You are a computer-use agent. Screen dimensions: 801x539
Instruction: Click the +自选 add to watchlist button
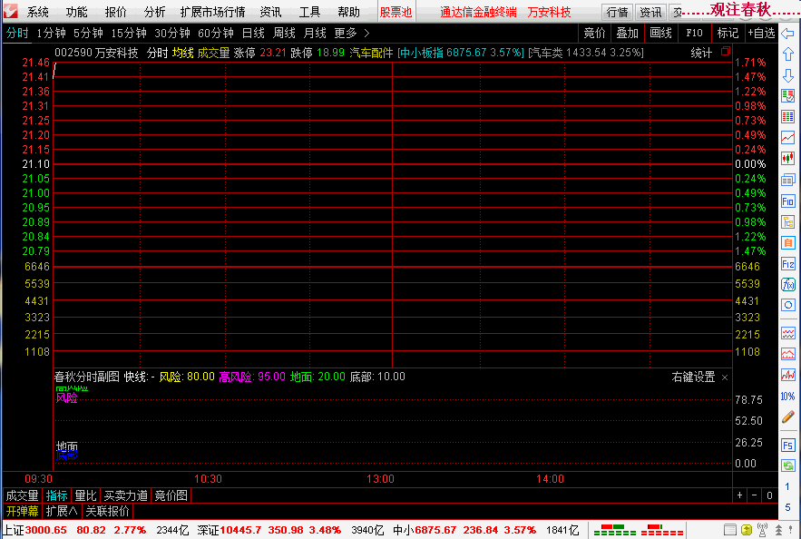pos(762,34)
